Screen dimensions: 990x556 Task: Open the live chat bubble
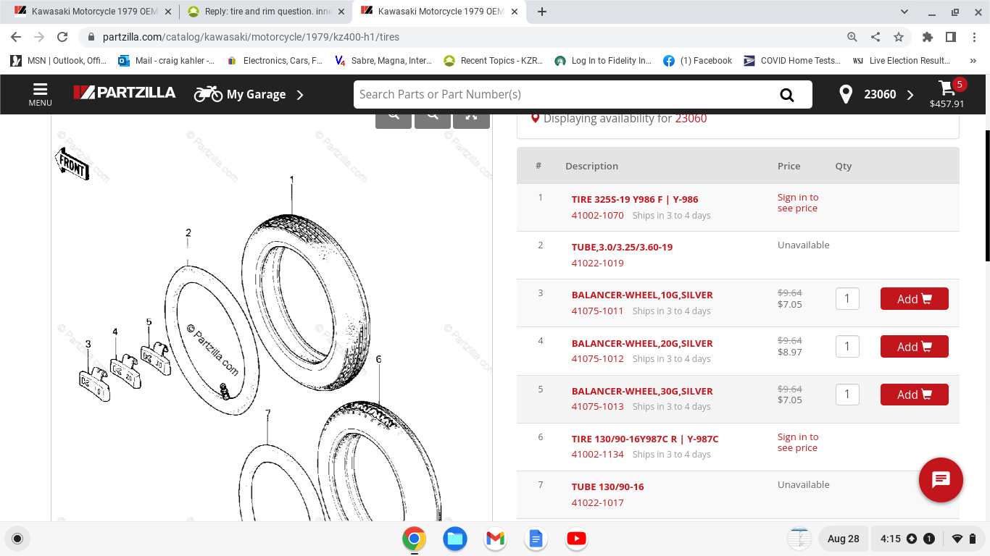pyautogui.click(x=940, y=479)
